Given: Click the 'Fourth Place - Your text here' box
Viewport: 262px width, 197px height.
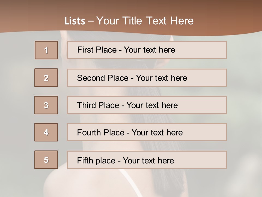Looking at the screenshot, I should pos(147,132).
